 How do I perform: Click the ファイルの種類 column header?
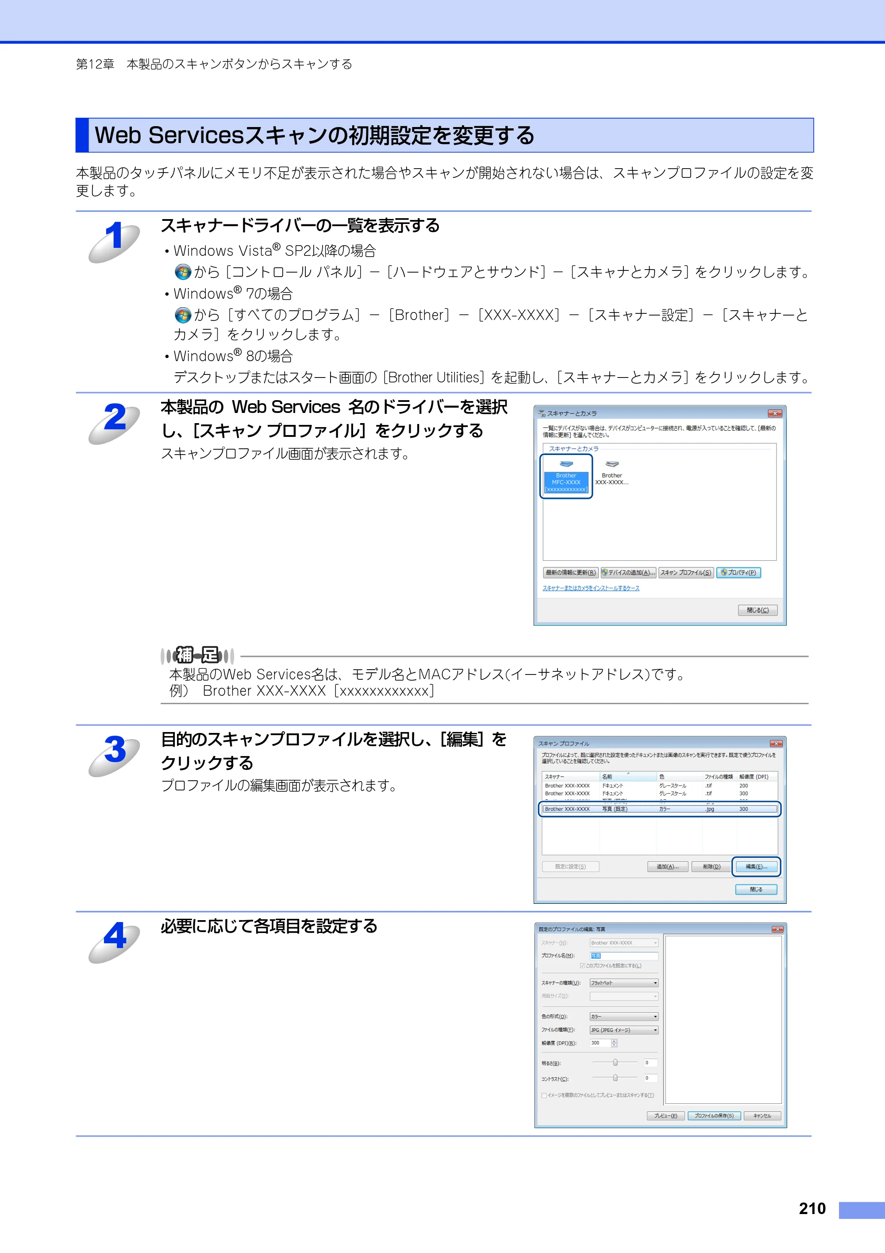719,777
